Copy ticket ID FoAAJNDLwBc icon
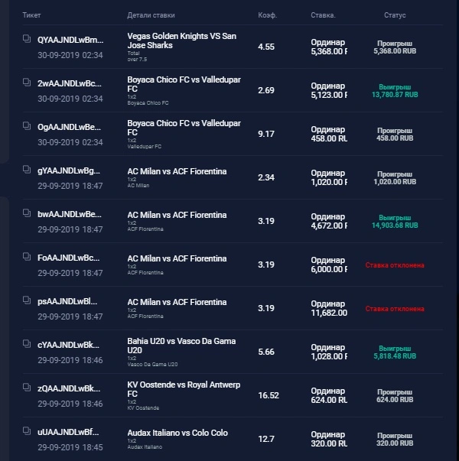This screenshot has height=461, width=459. [x=27, y=256]
